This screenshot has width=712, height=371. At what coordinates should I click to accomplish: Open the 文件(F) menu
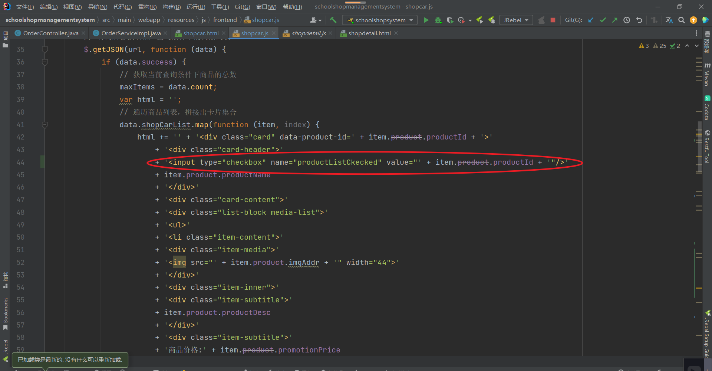coord(25,7)
